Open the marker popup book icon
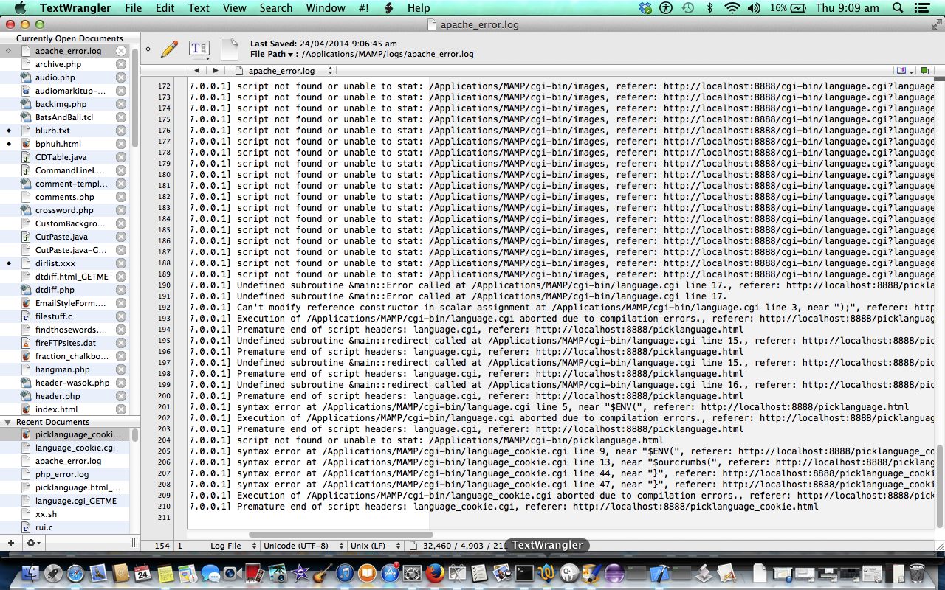This screenshot has height=590, width=945. (x=904, y=71)
